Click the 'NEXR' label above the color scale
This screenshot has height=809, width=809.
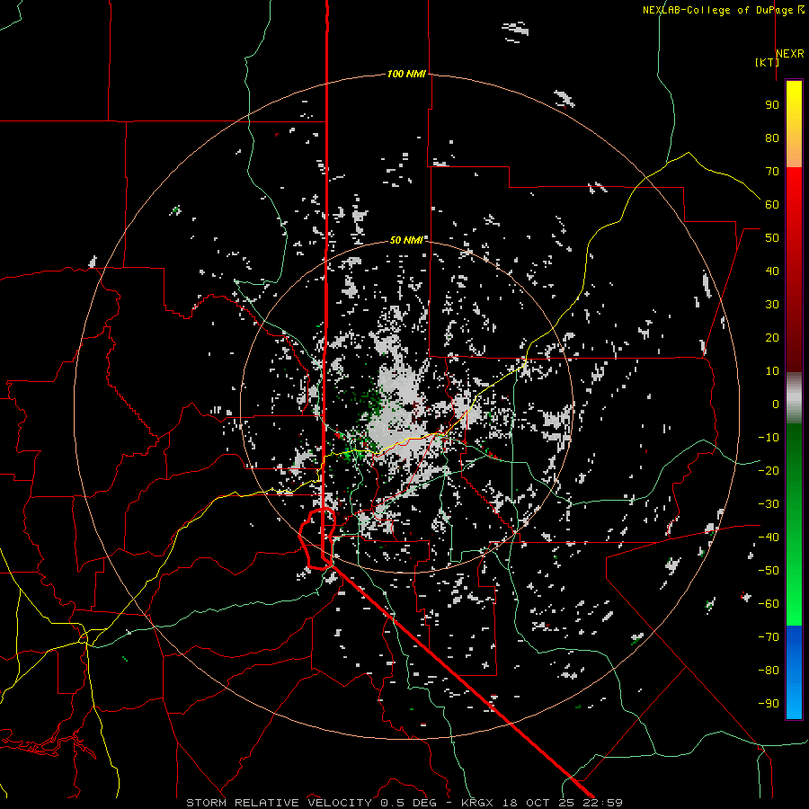tap(790, 54)
